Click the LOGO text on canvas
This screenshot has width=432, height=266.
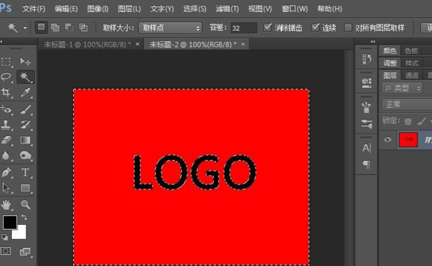[195, 173]
